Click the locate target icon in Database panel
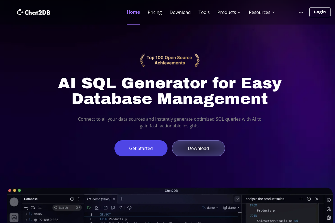The image size is (335, 223). pos(72,199)
